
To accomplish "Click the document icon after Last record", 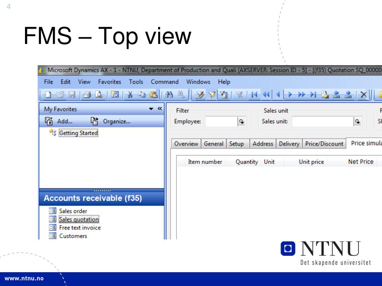I will pos(325,94).
